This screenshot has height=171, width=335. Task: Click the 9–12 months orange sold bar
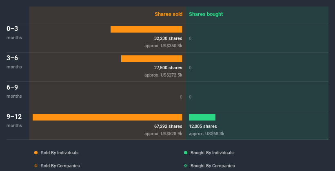click(107, 117)
